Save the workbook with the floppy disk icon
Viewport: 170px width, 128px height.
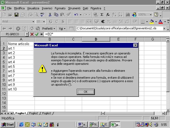pos(16,15)
